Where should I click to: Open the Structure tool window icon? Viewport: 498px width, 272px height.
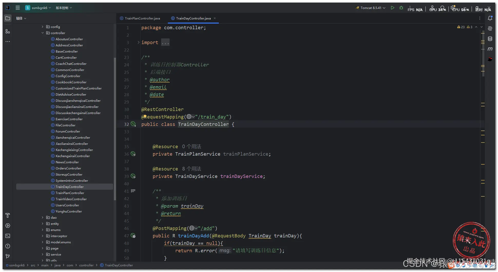8,32
